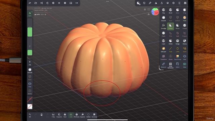The image size is (215, 121).
Task: Tap the Smooth shortcut in left bar
Action: click(x=30, y=71)
